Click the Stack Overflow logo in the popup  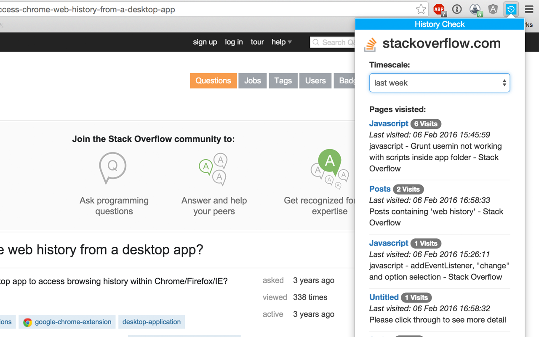pyautogui.click(x=370, y=44)
